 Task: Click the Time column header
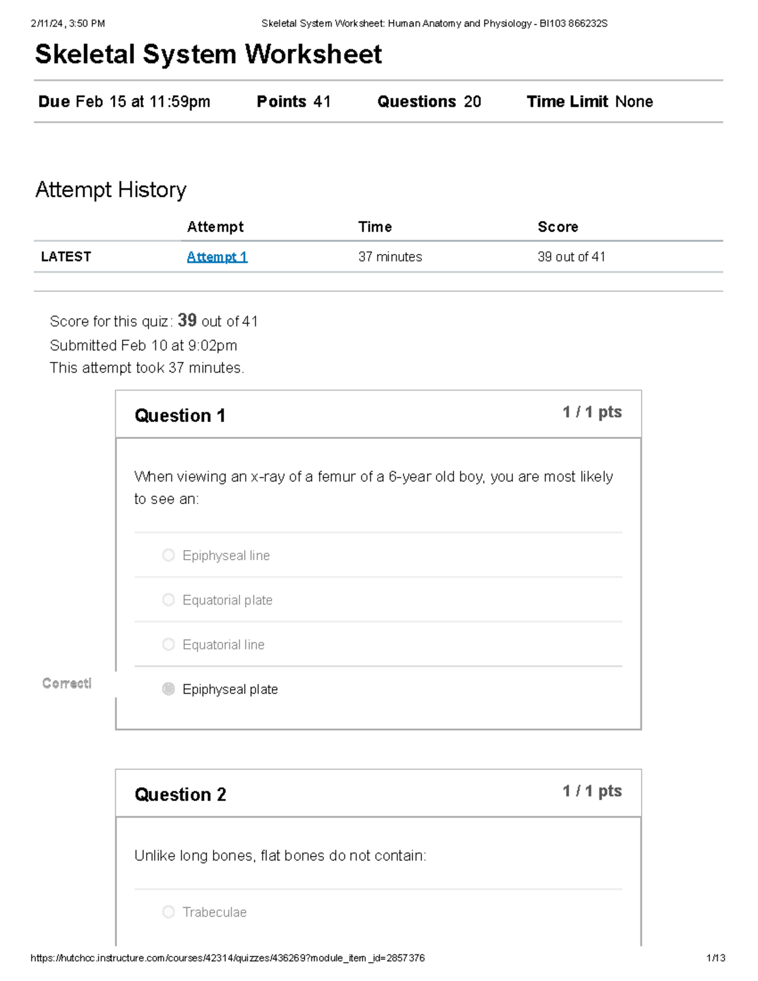tap(375, 227)
